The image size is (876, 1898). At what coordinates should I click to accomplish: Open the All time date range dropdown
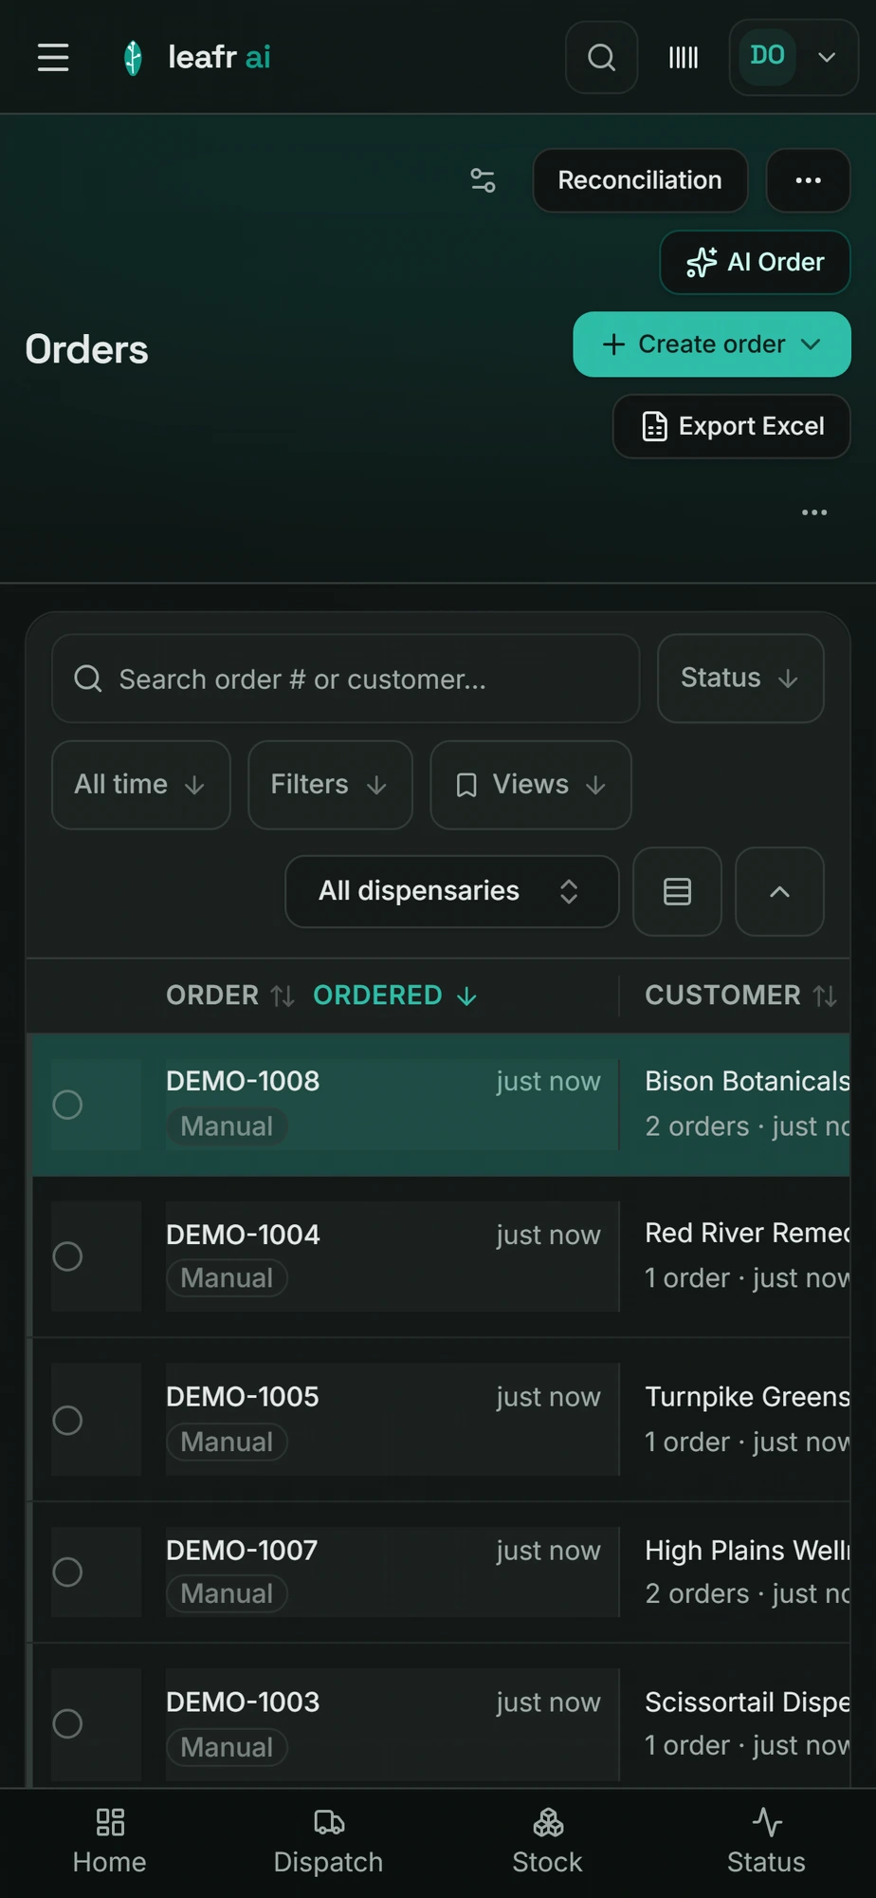pyautogui.click(x=141, y=785)
